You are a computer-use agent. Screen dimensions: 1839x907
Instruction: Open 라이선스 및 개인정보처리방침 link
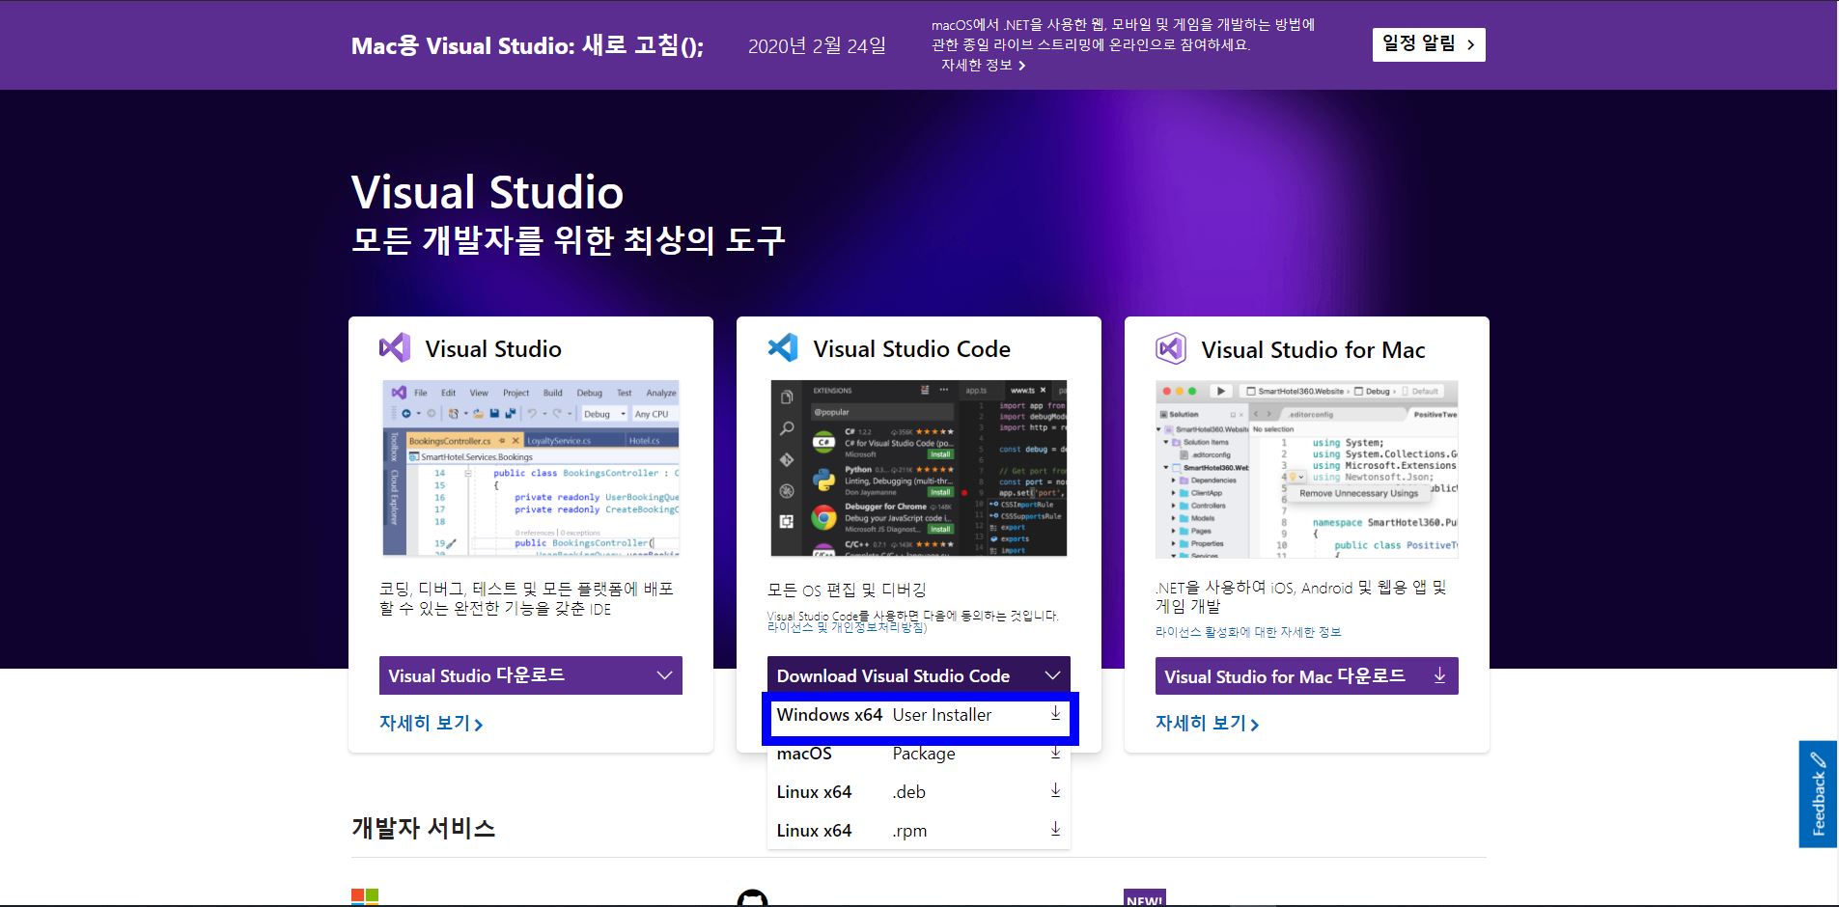pos(847,627)
